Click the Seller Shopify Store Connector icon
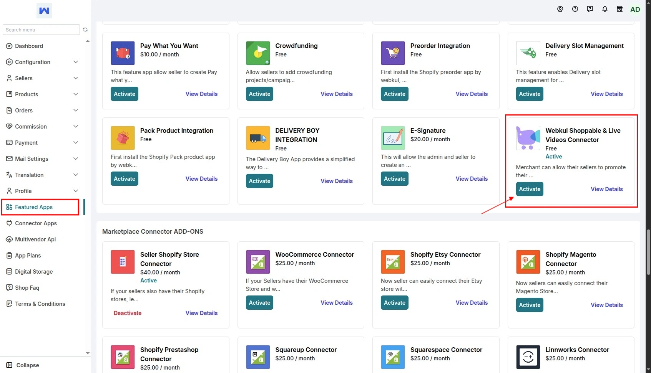 (123, 262)
